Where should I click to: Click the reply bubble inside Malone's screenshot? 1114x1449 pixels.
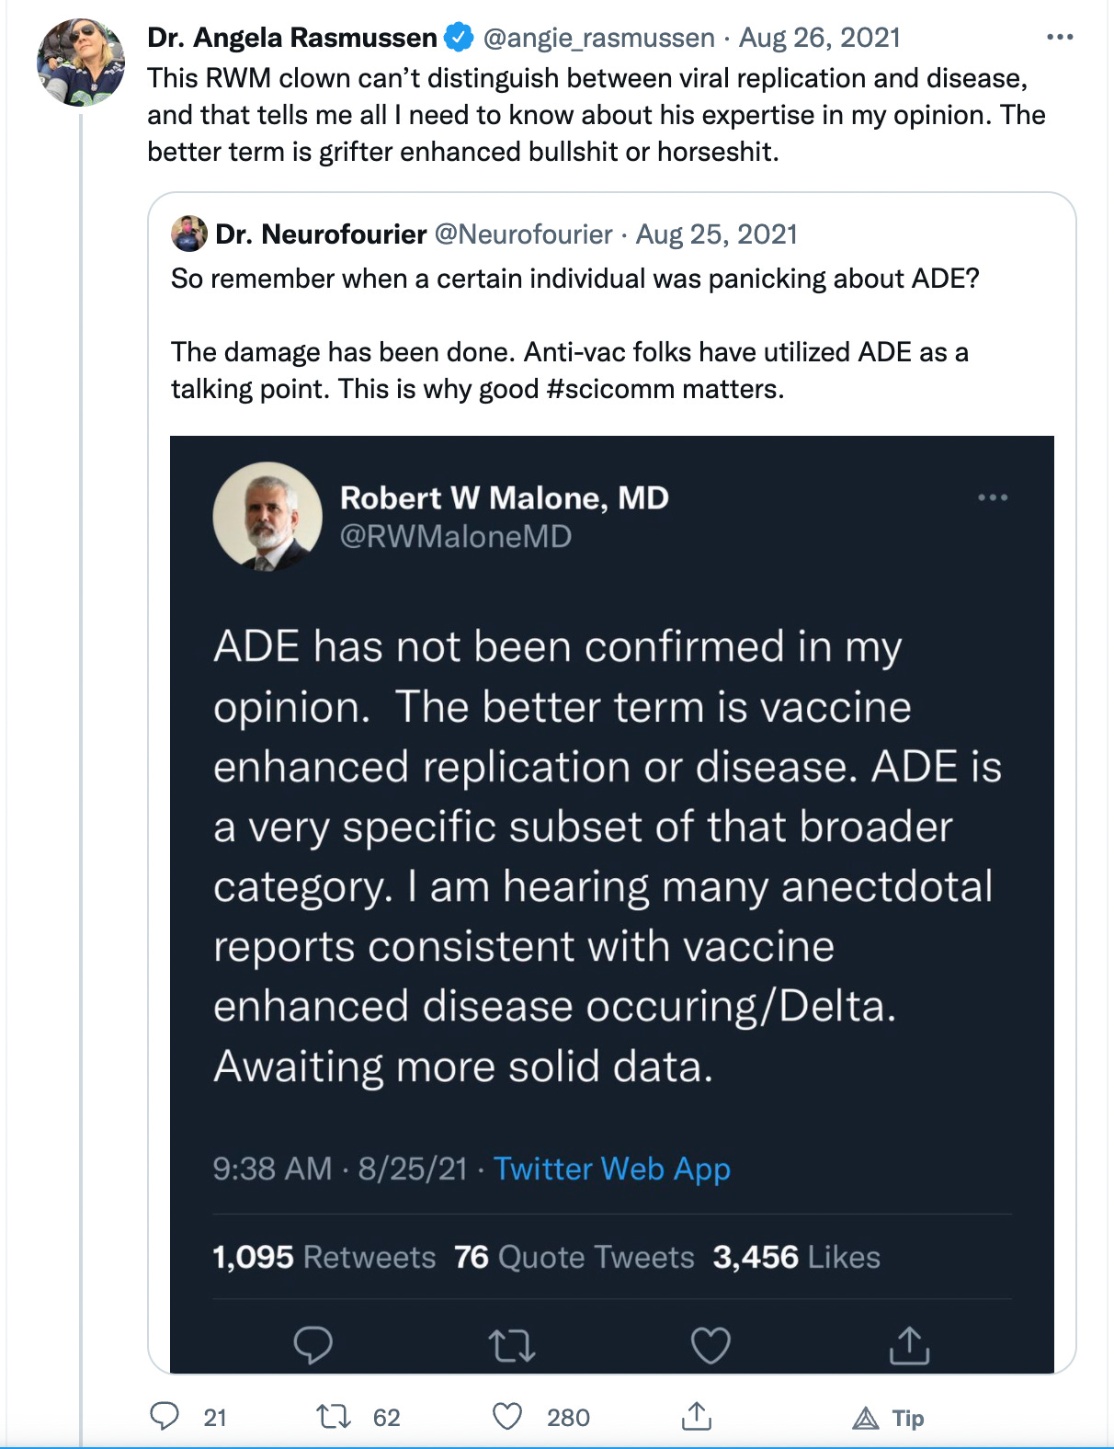[x=313, y=1345]
